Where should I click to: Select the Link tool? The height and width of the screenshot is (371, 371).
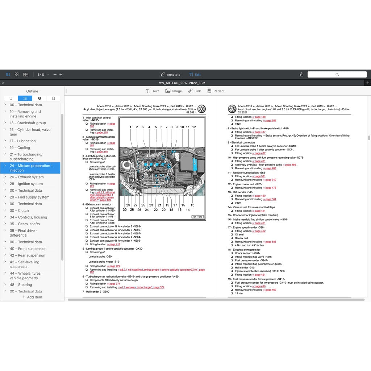tap(194, 91)
